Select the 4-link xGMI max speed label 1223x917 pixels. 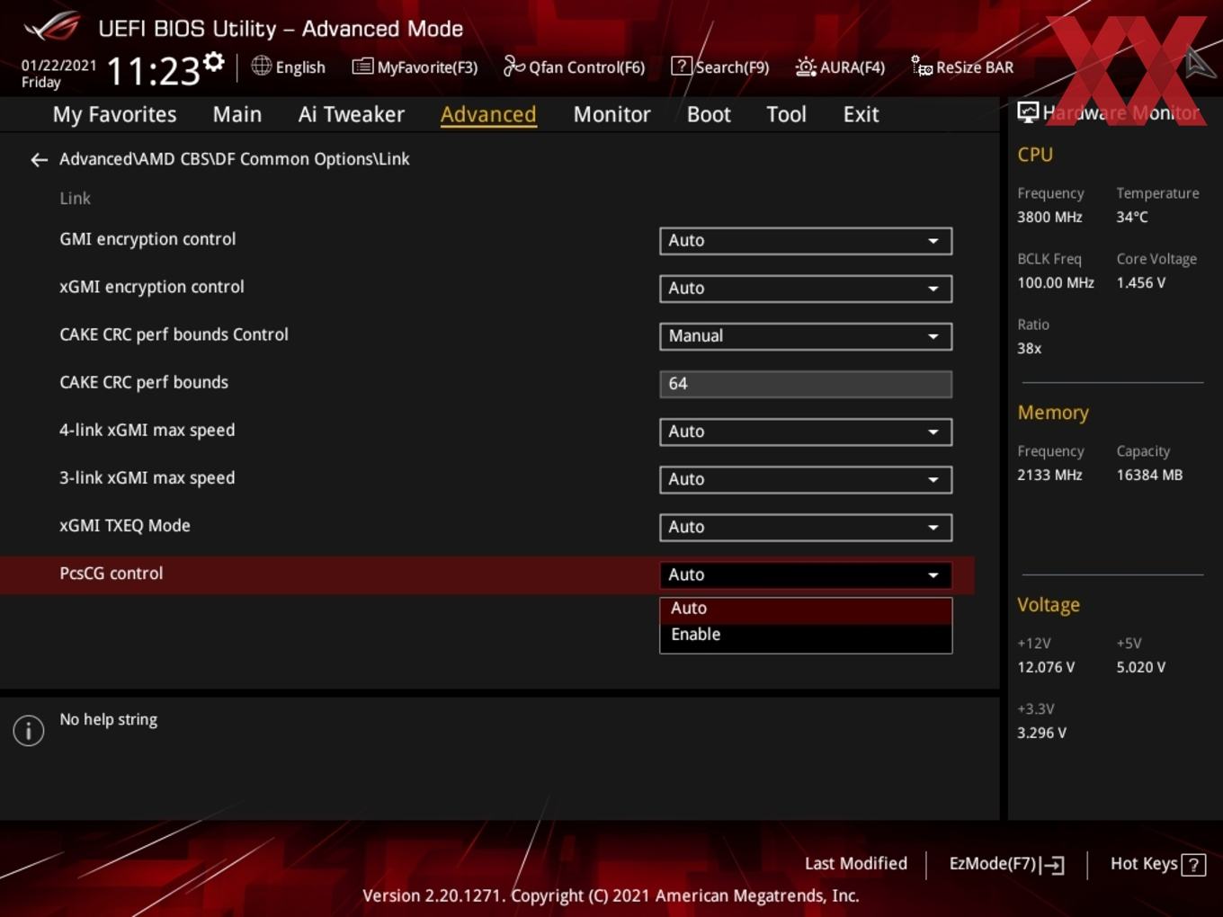click(x=147, y=431)
